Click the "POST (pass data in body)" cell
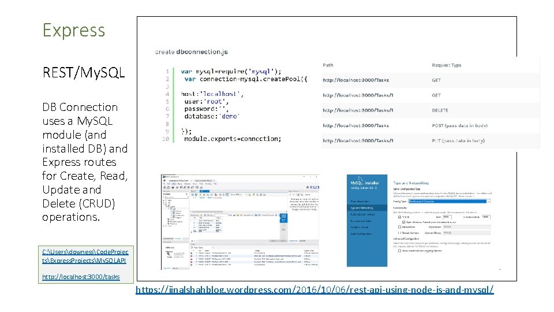Screen dimensions: 554x312 (460, 125)
